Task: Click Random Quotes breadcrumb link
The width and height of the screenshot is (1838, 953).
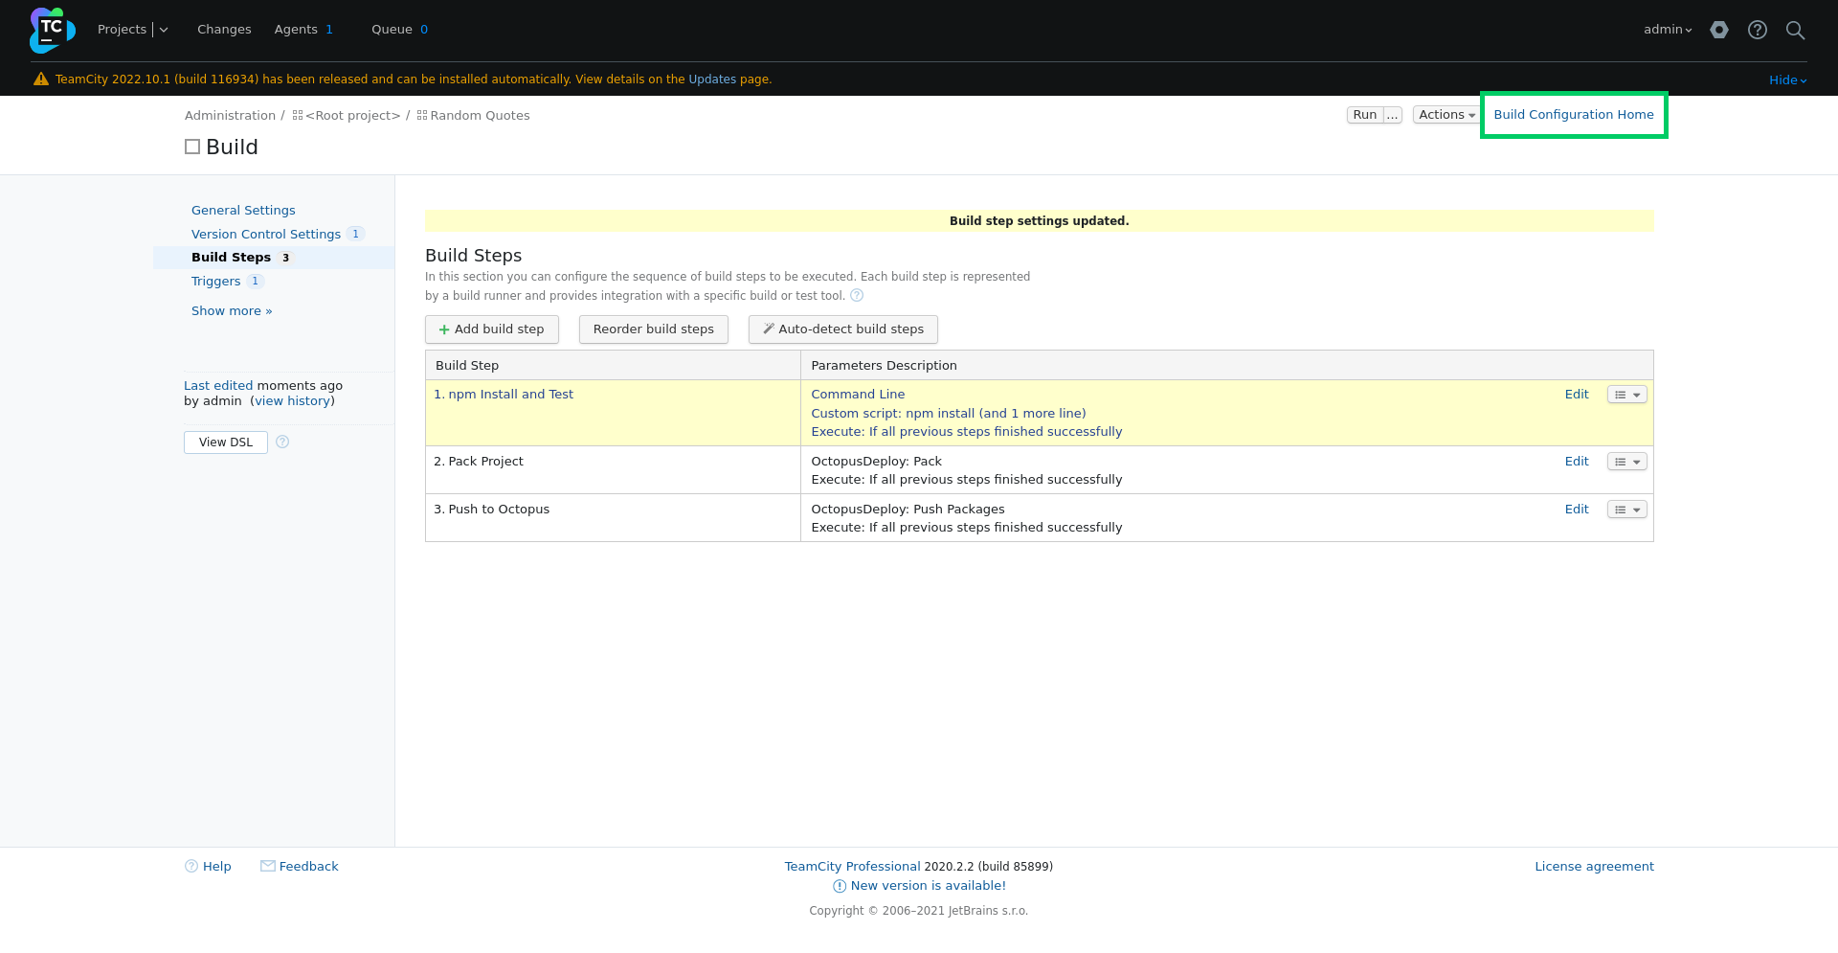Action: [x=480, y=116]
